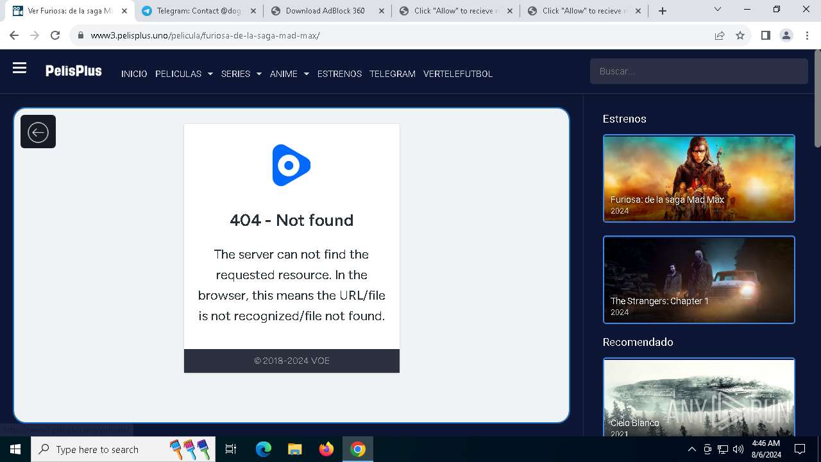
Task: Open Furiosa: de la saga Mad Max thumbnail
Action: 699,178
